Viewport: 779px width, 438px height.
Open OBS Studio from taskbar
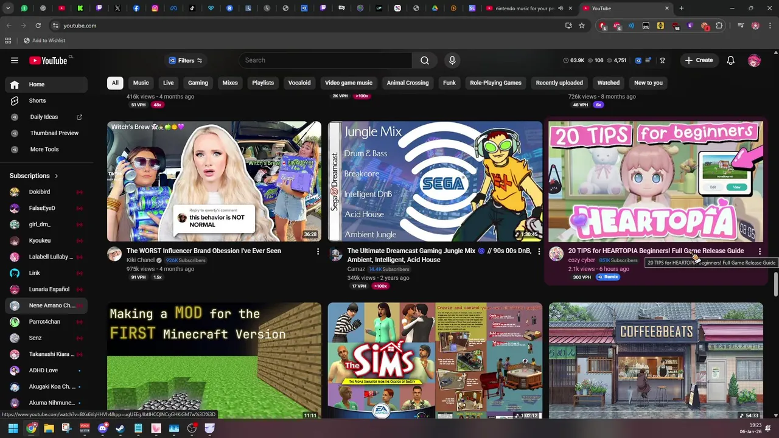[x=192, y=428]
